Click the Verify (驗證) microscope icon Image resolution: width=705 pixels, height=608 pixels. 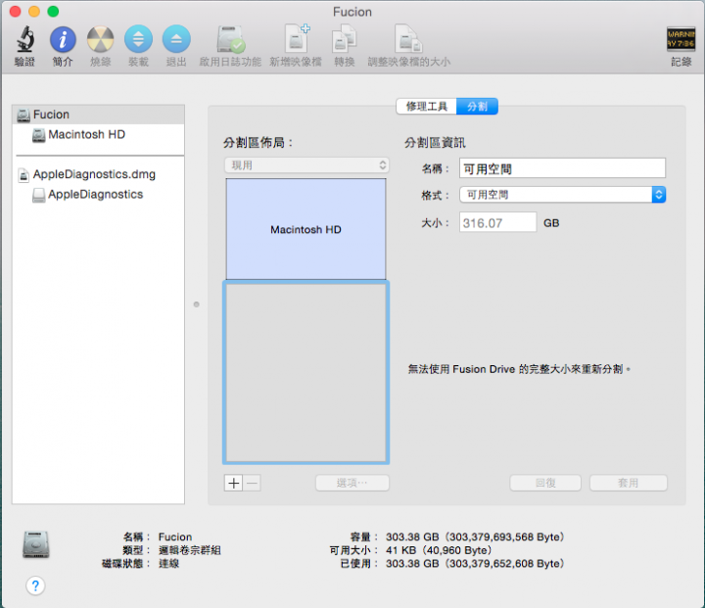24,39
